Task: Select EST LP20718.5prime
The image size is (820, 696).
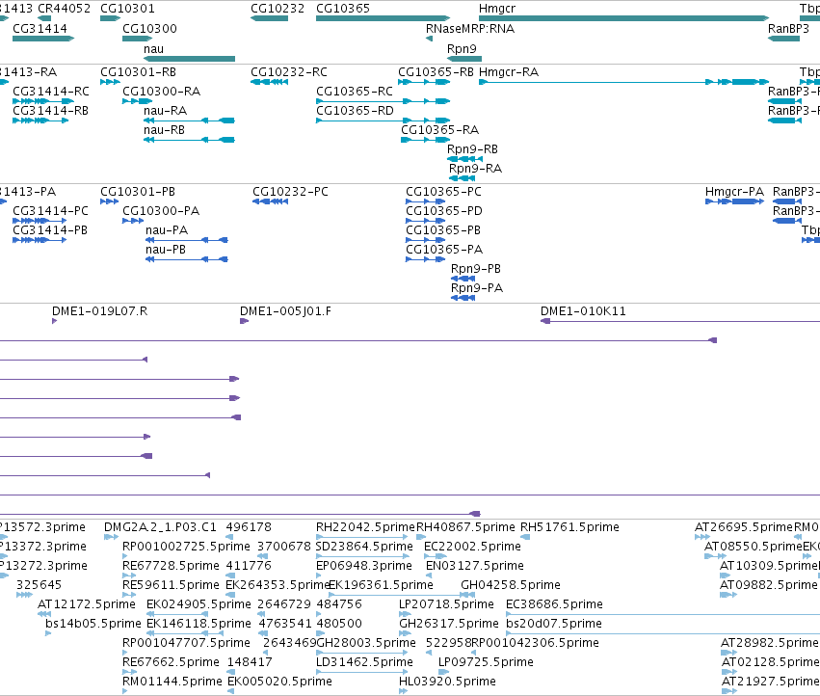Action: pos(446,604)
